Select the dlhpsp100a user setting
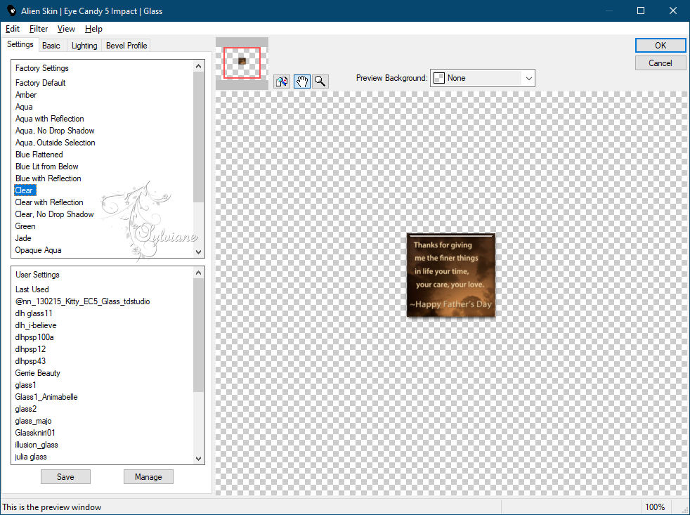This screenshot has height=515, width=690. pyautogui.click(x=34, y=337)
